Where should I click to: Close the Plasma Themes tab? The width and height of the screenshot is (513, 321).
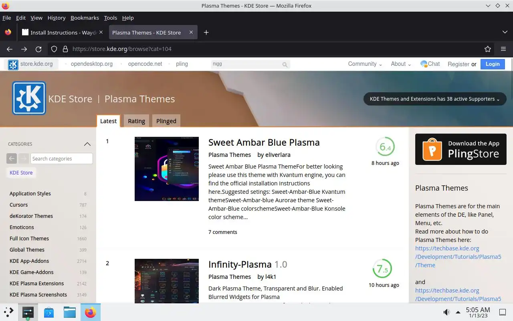pyautogui.click(x=191, y=32)
